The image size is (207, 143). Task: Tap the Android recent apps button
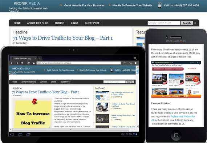coord(28,134)
